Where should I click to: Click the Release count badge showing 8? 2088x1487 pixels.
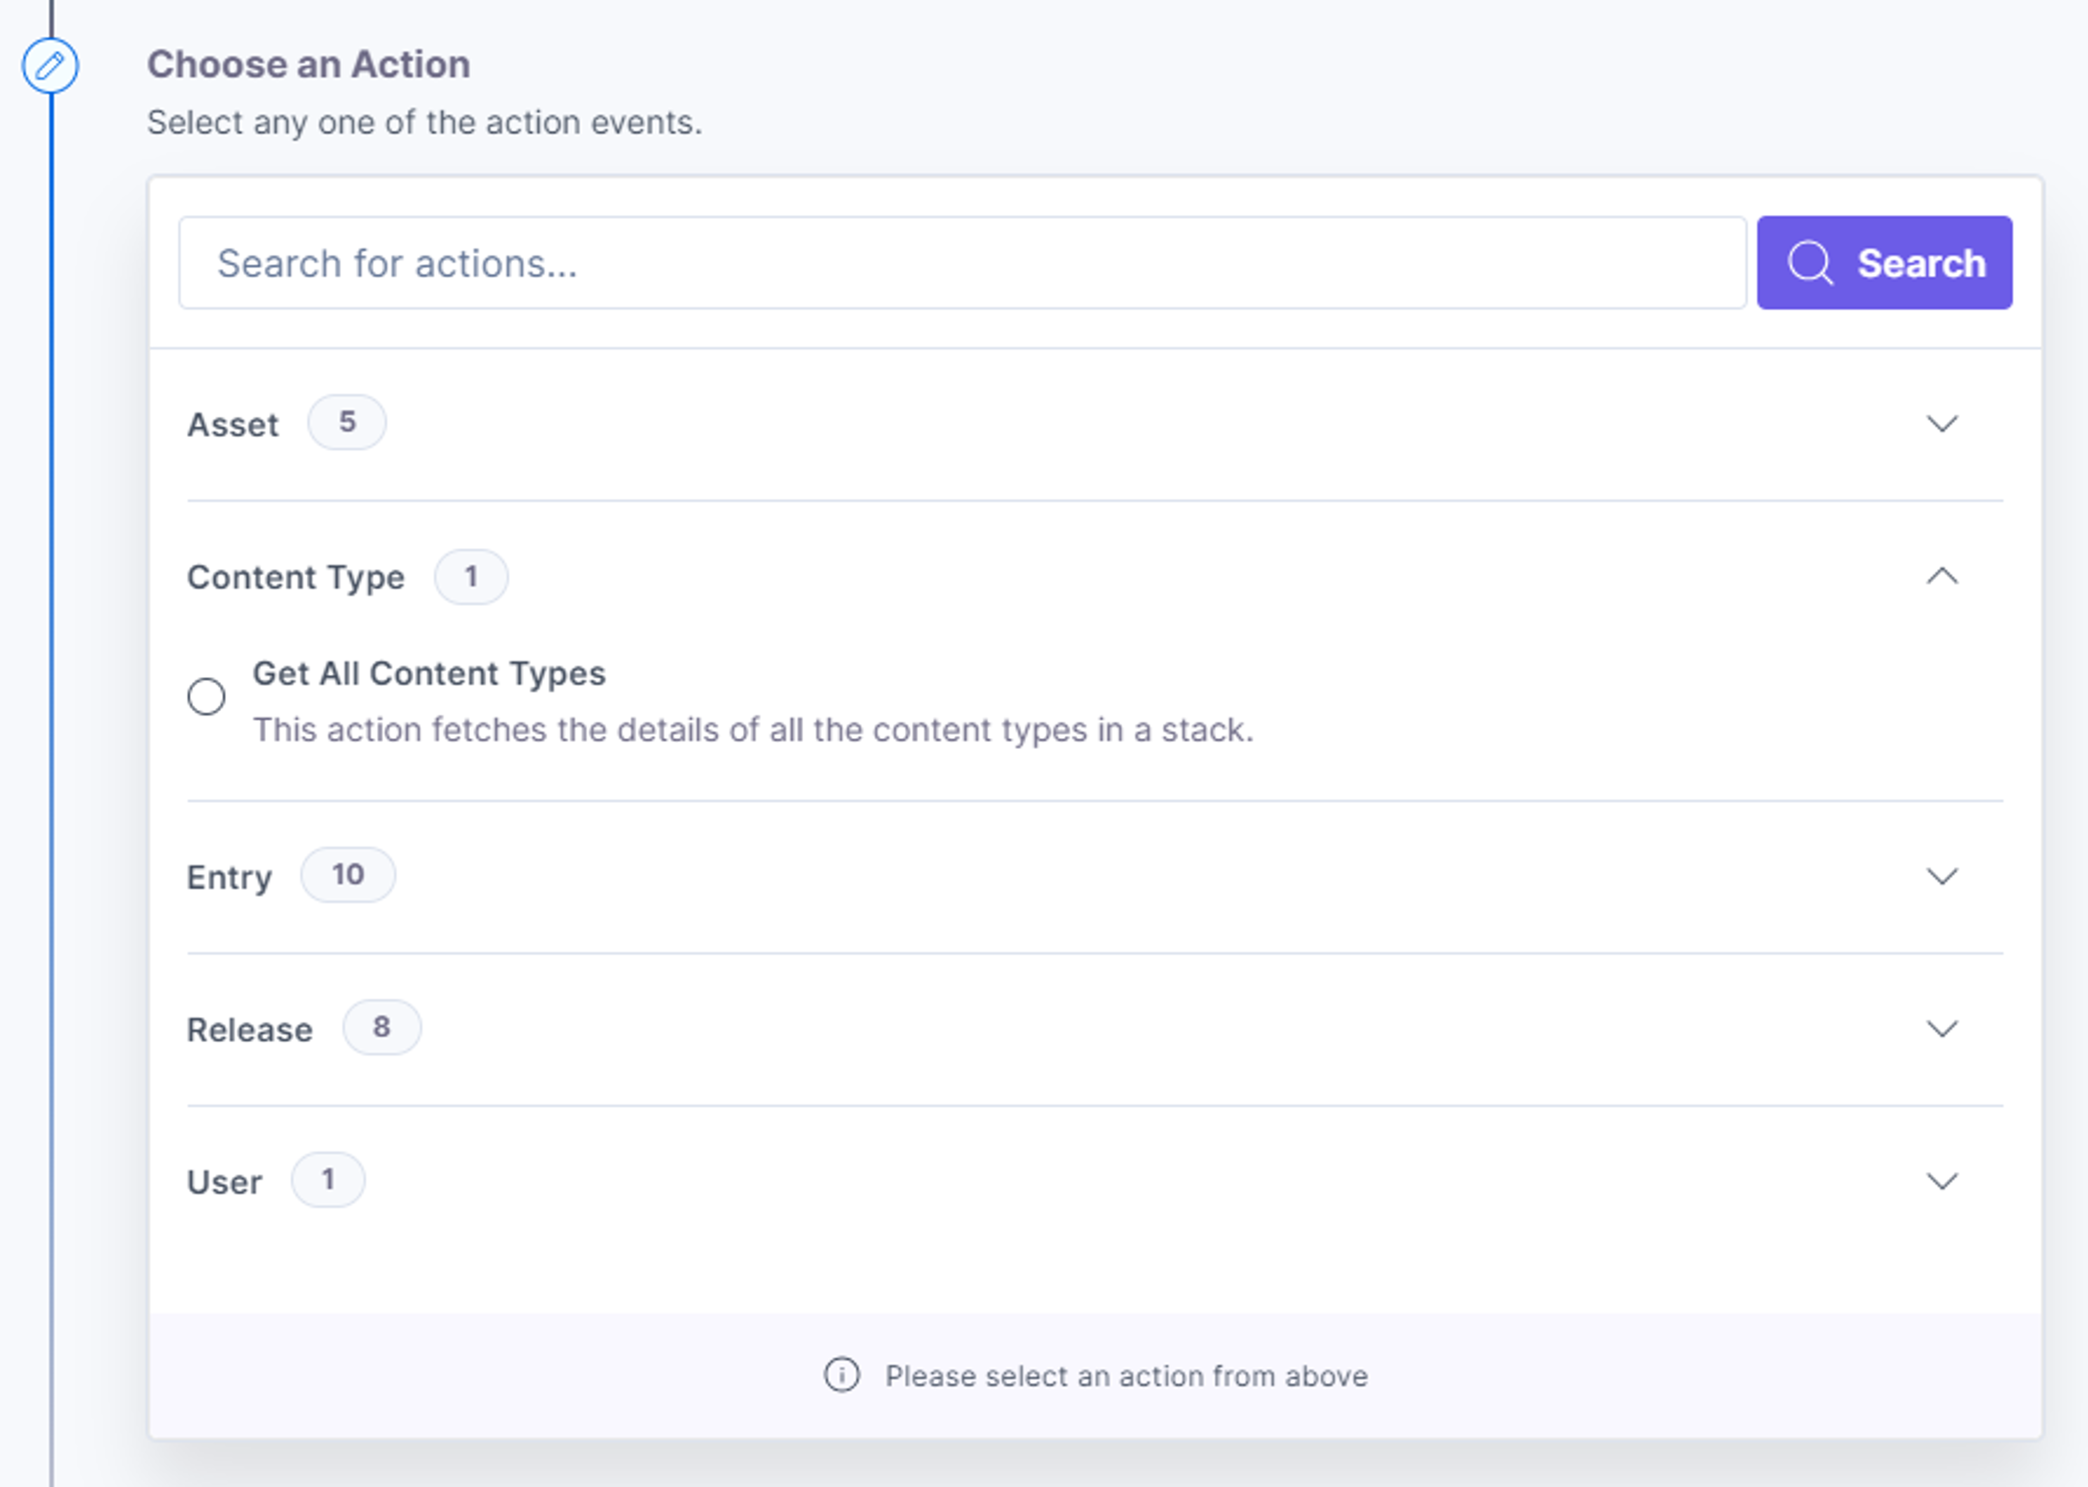tap(382, 1028)
